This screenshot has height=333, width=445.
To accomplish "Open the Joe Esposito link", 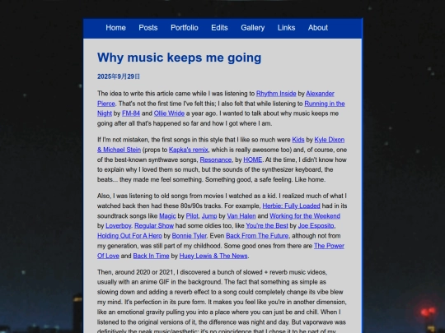I will point(316,226).
